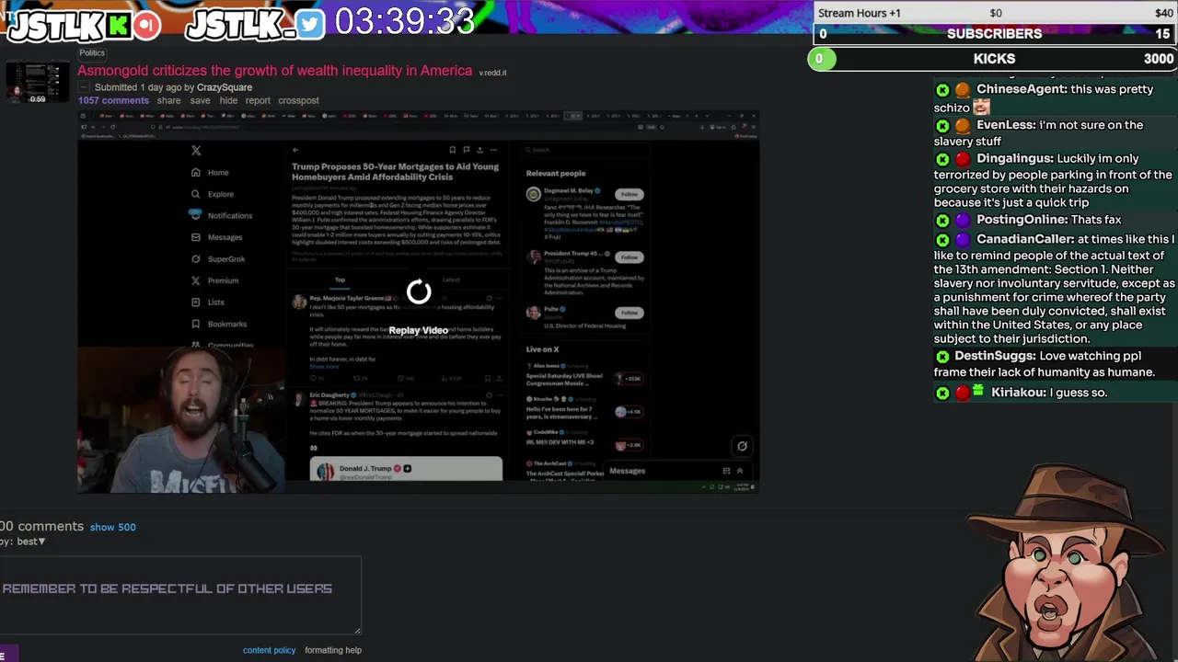Open the sort by best dropdown
This screenshot has width=1178, height=662.
tap(30, 542)
